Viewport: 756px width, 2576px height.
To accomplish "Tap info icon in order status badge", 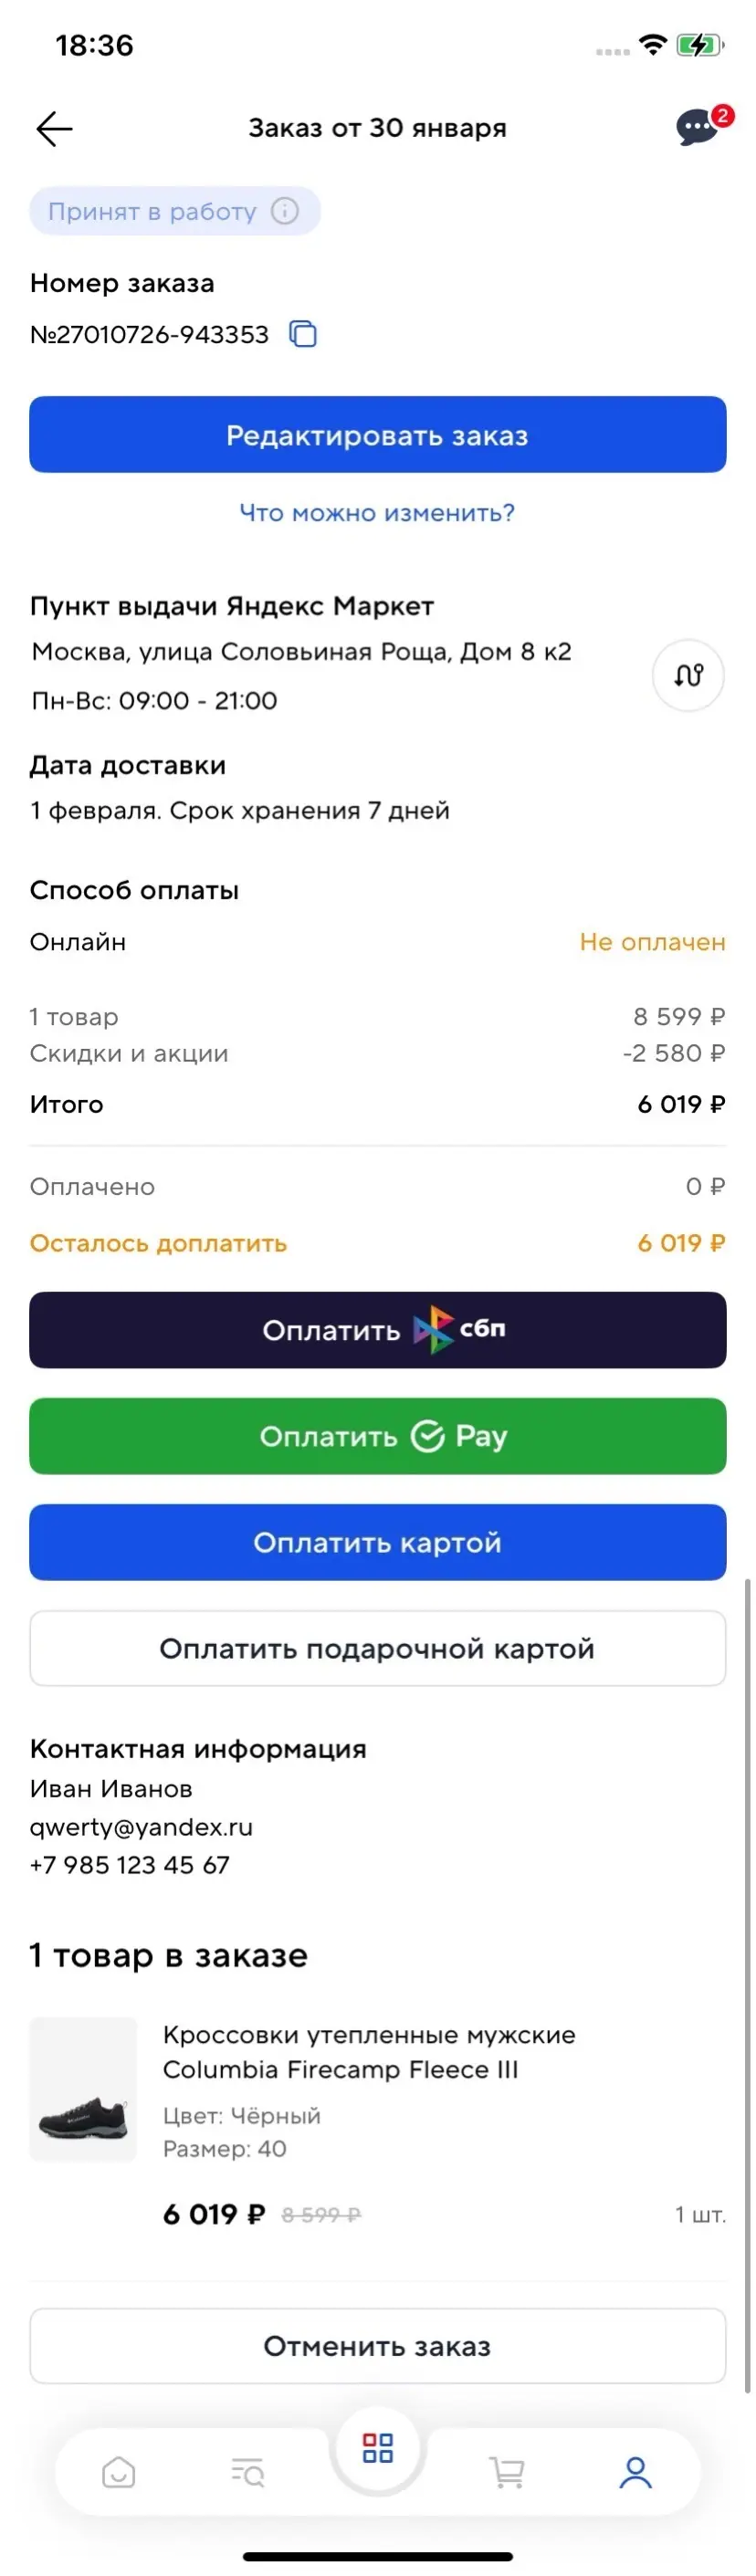I will point(285,211).
